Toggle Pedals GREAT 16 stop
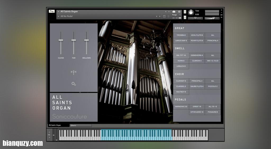Viewport: 271px width, 149px height. pos(197,107)
